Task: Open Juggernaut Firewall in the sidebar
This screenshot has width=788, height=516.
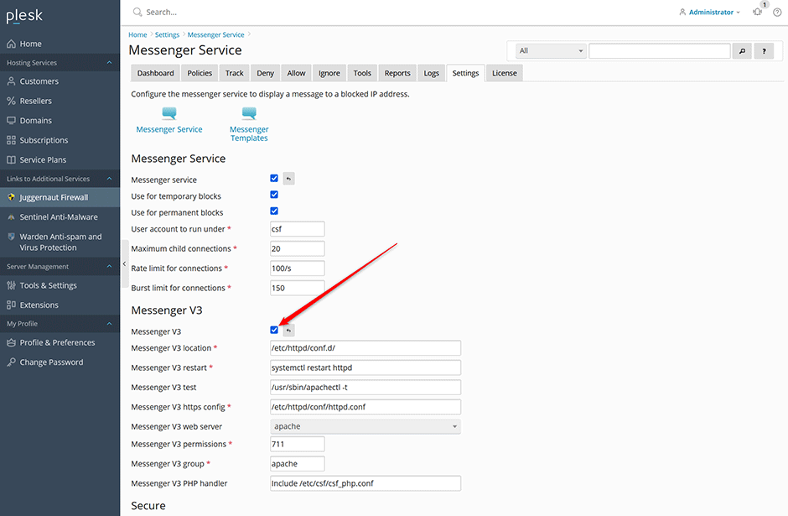Action: tap(60, 197)
